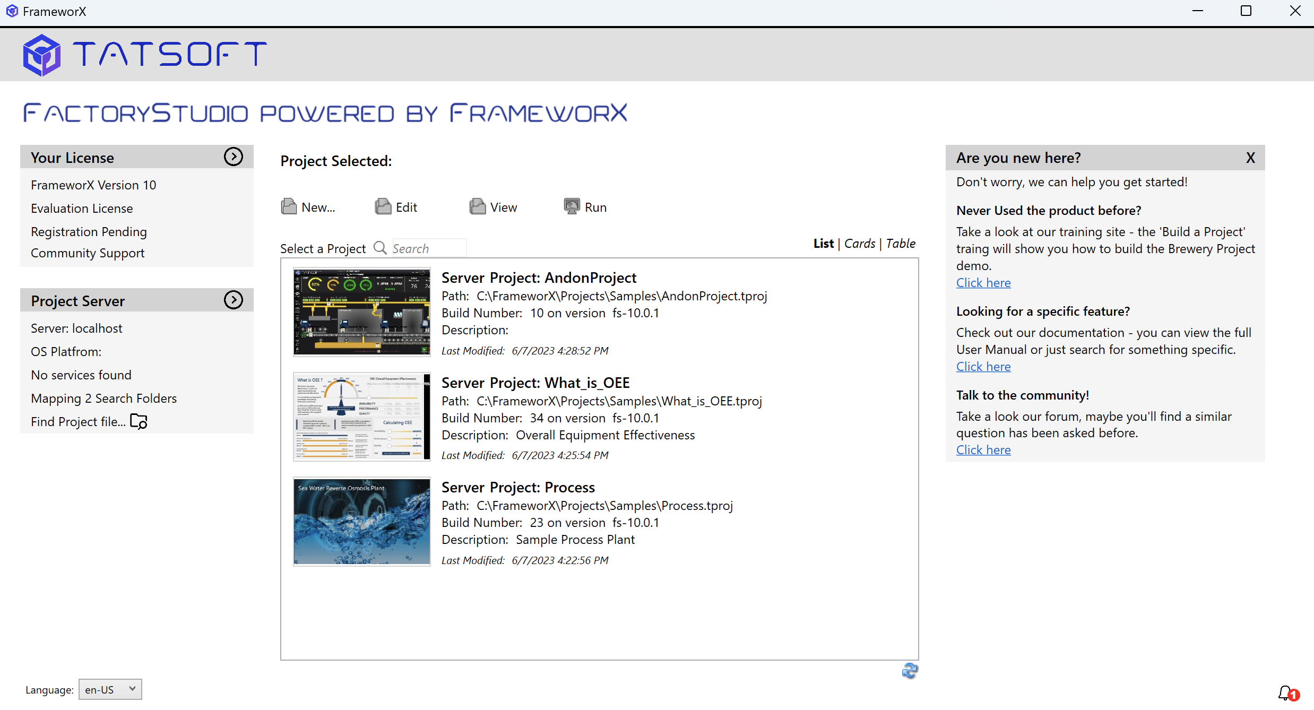Click Build Number 23 line
This screenshot has height=710, width=1314.
tap(550, 523)
